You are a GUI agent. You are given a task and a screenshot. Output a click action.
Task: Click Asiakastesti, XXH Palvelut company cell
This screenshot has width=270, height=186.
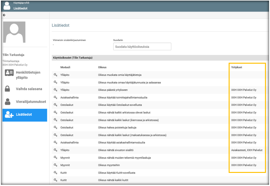(247, 150)
